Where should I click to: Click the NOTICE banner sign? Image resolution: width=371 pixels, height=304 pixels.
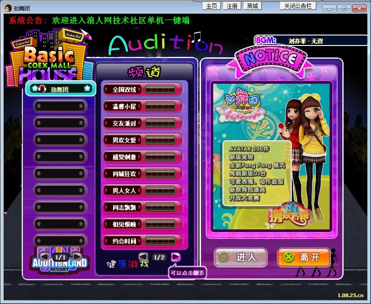click(x=270, y=57)
